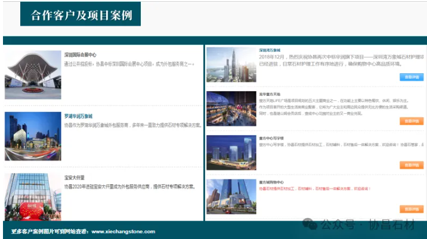Open the 壹方城购物中心 building image
This screenshot has width=427, height=239.
pos(231,197)
